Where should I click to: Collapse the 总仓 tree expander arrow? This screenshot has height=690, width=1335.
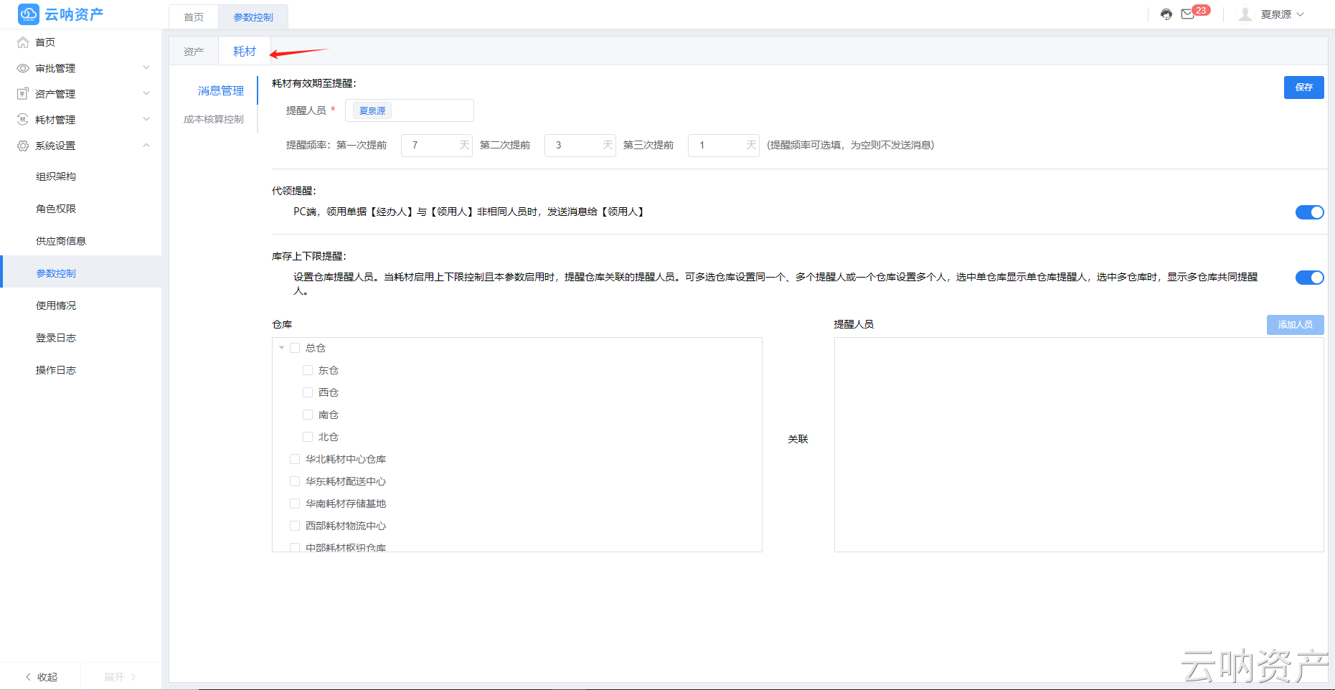coord(281,347)
